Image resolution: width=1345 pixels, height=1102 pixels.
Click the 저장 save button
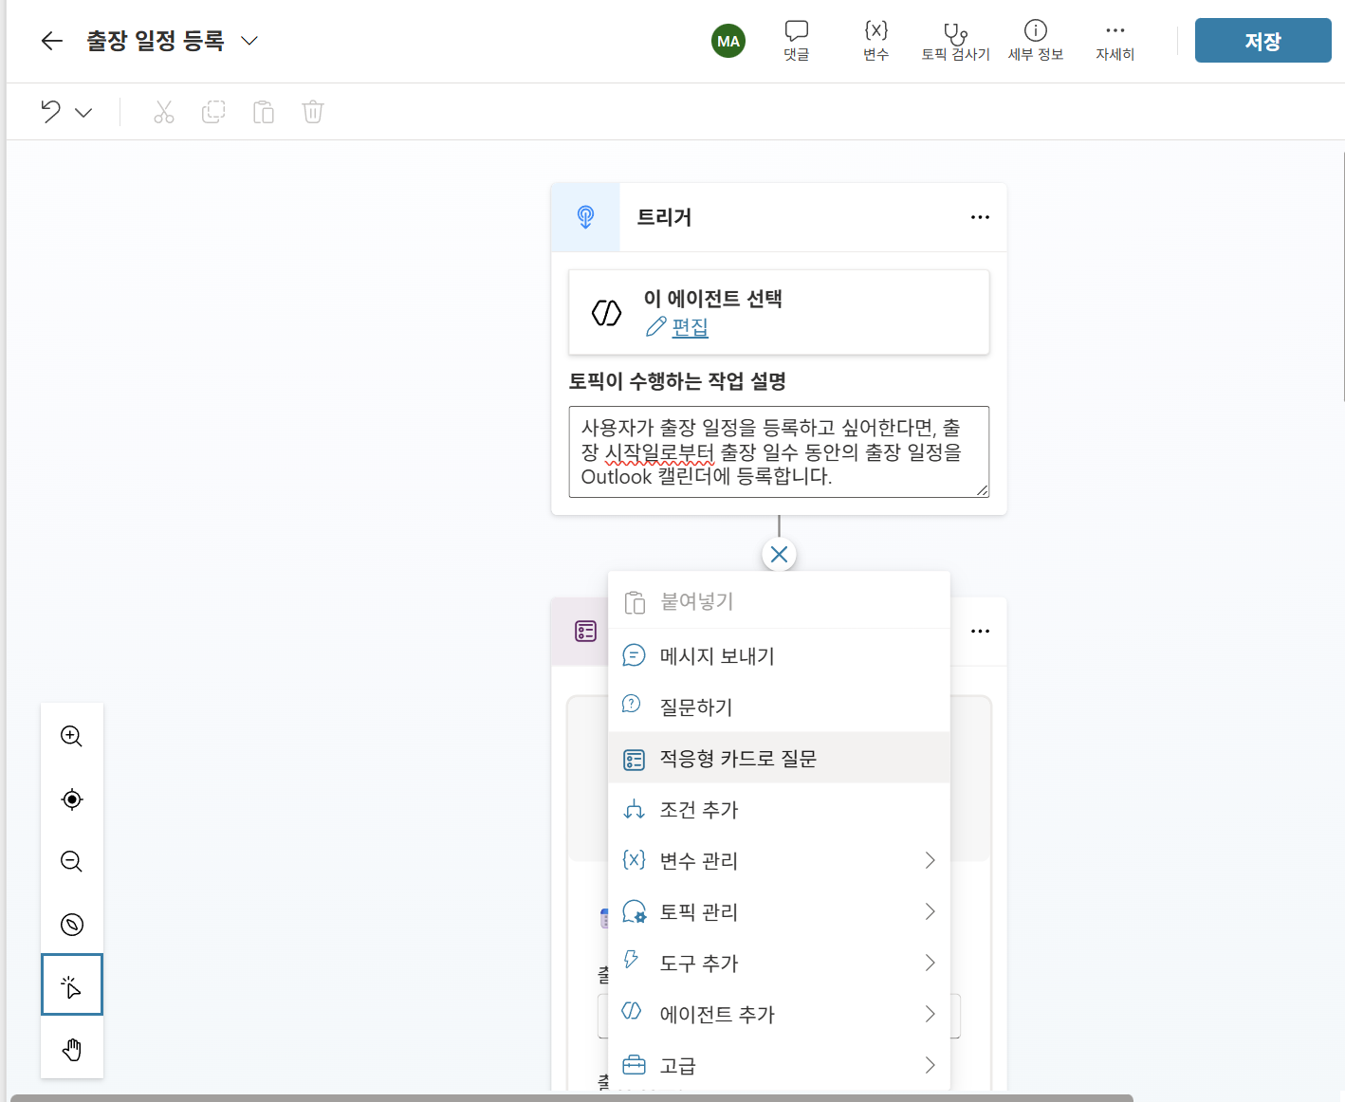(1262, 41)
